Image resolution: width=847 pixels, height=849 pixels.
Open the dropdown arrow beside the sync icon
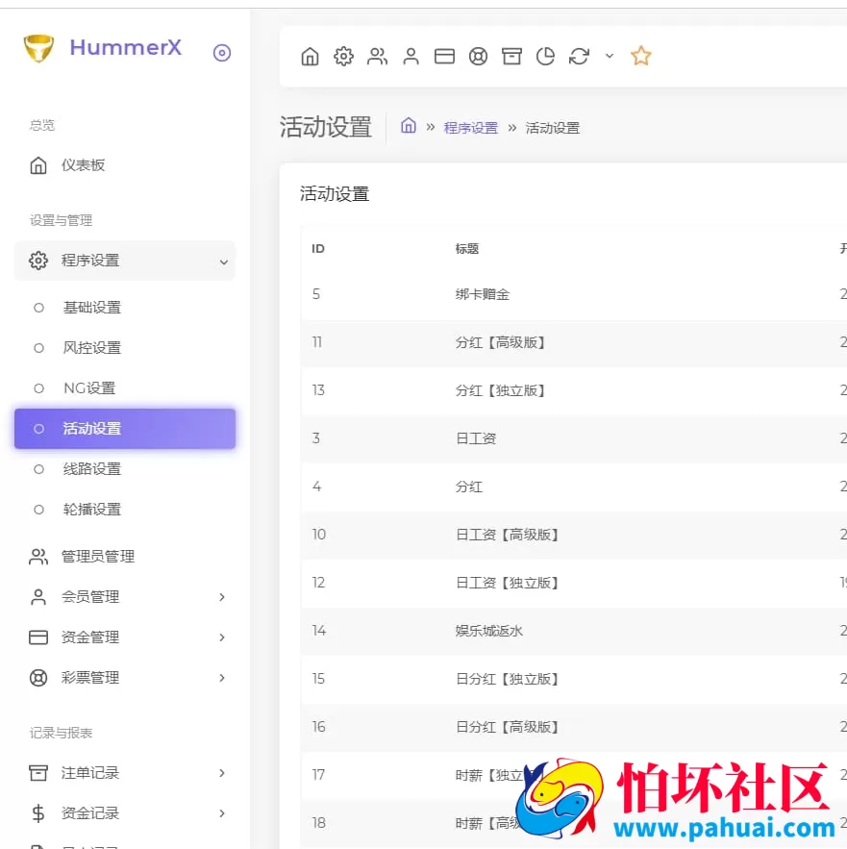point(609,56)
